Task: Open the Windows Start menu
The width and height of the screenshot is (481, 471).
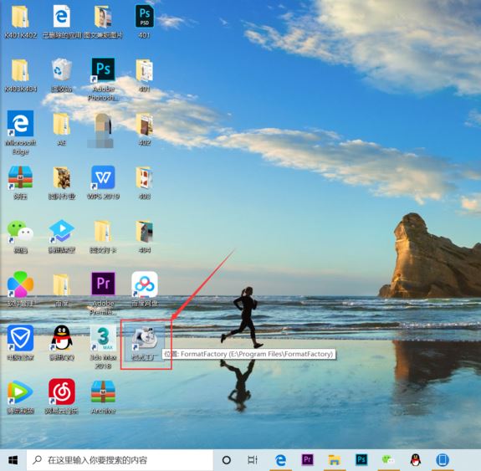Action: pos(13,460)
